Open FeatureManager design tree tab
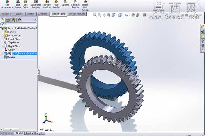This screenshot has width=205, height=136. (x=3, y=20)
